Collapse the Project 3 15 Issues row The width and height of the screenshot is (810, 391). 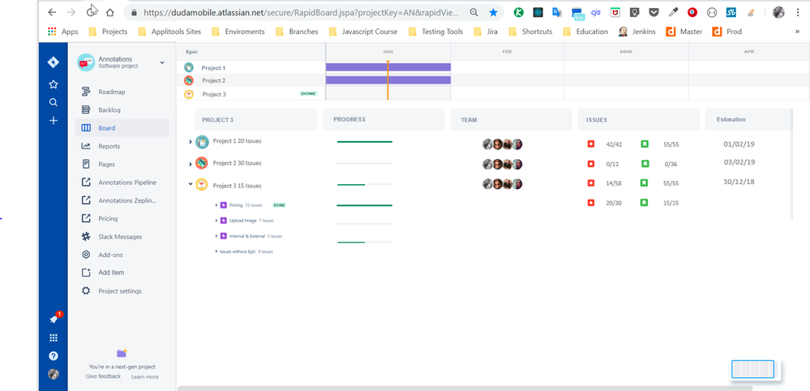point(190,183)
